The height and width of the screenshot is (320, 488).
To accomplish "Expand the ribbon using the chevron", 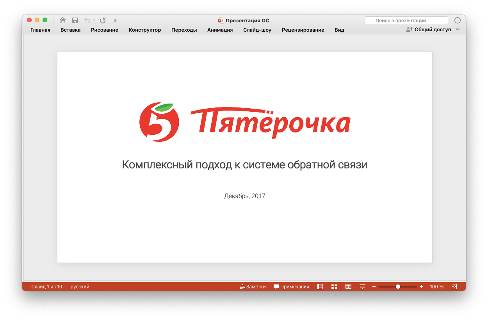I will pyautogui.click(x=458, y=29).
